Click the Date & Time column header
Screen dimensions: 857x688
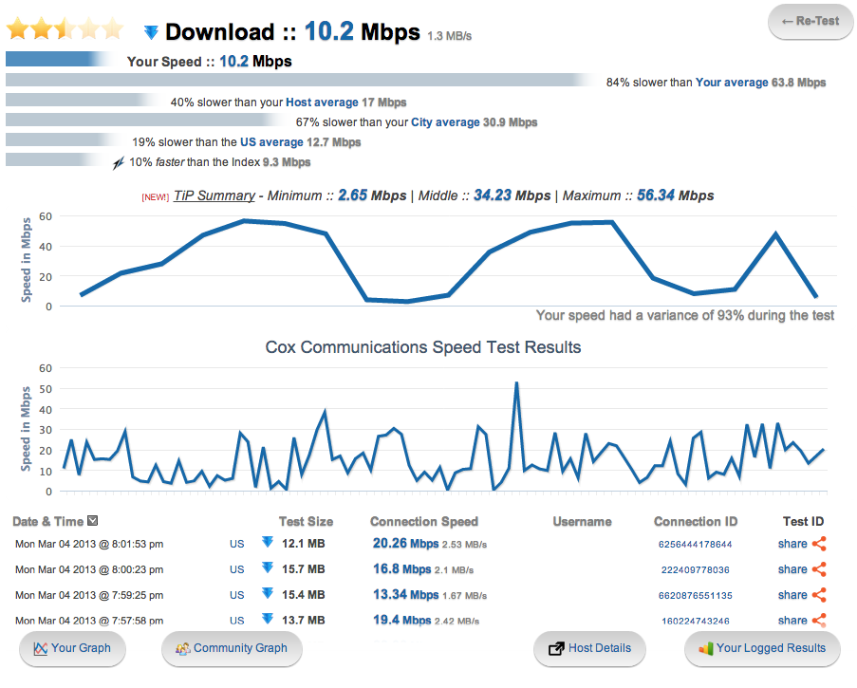point(48,521)
